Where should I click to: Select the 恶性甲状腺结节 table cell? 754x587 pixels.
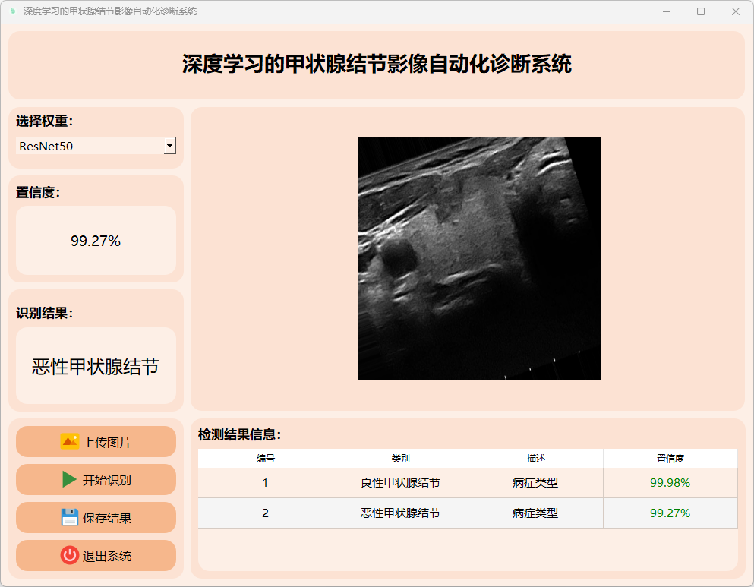tap(400, 513)
